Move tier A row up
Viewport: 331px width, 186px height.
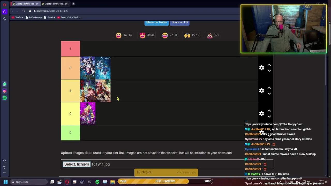click(x=269, y=65)
